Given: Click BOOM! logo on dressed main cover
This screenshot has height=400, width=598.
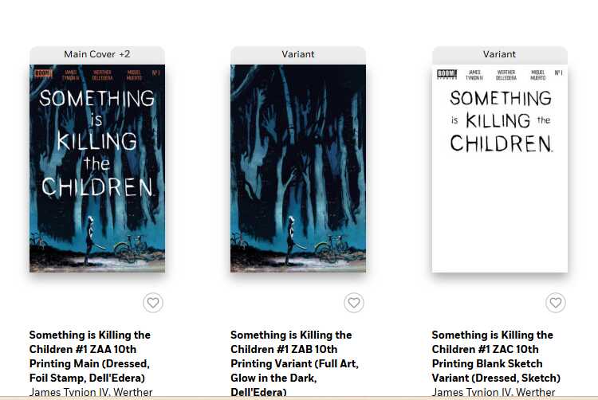Looking at the screenshot, I should (x=43, y=73).
